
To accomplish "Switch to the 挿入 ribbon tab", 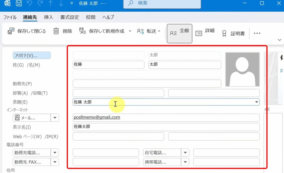I will pyautogui.click(x=49, y=17).
